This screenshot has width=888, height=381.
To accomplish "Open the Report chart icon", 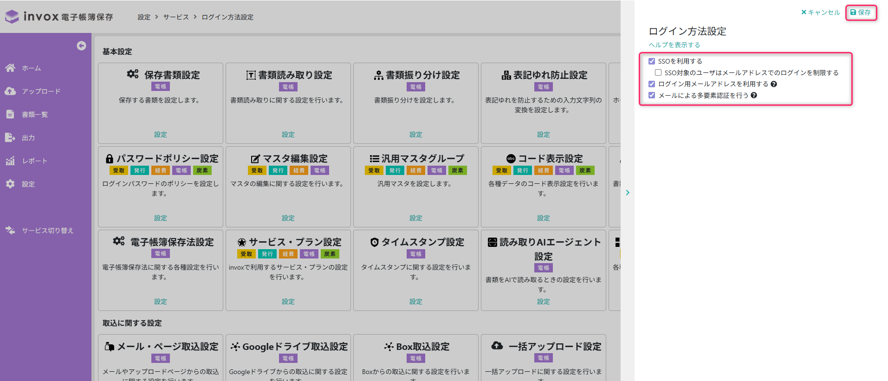I will pyautogui.click(x=10, y=161).
